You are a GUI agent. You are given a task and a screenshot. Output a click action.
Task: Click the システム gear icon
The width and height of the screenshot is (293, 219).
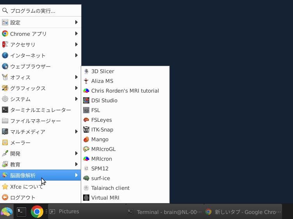[x=5, y=99]
